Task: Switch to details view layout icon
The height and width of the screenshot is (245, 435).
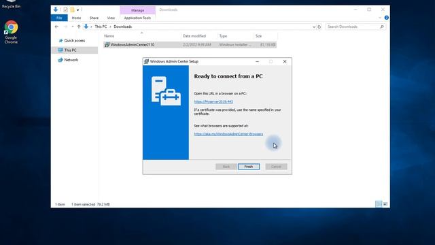Action: [379, 204]
